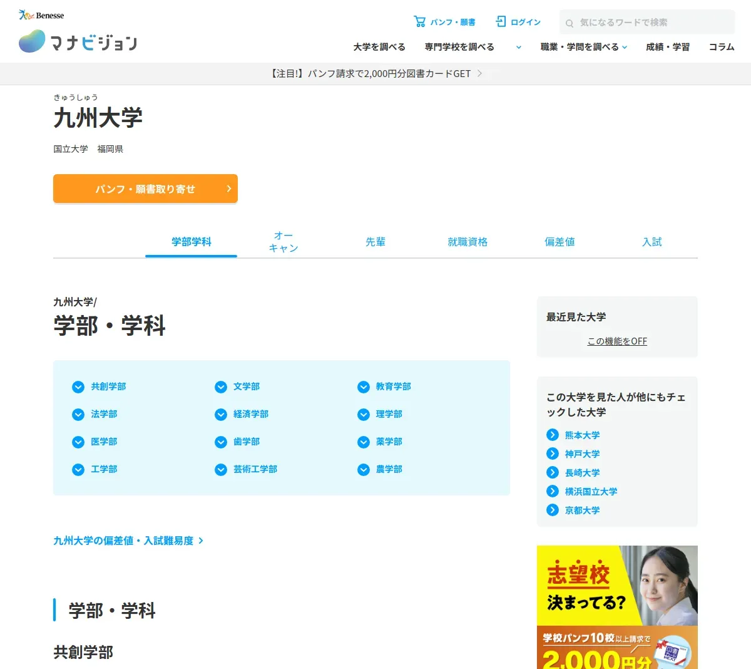This screenshot has width=751, height=669.
Task: Click the chevron icon beside 文学部
Action: coord(221,387)
